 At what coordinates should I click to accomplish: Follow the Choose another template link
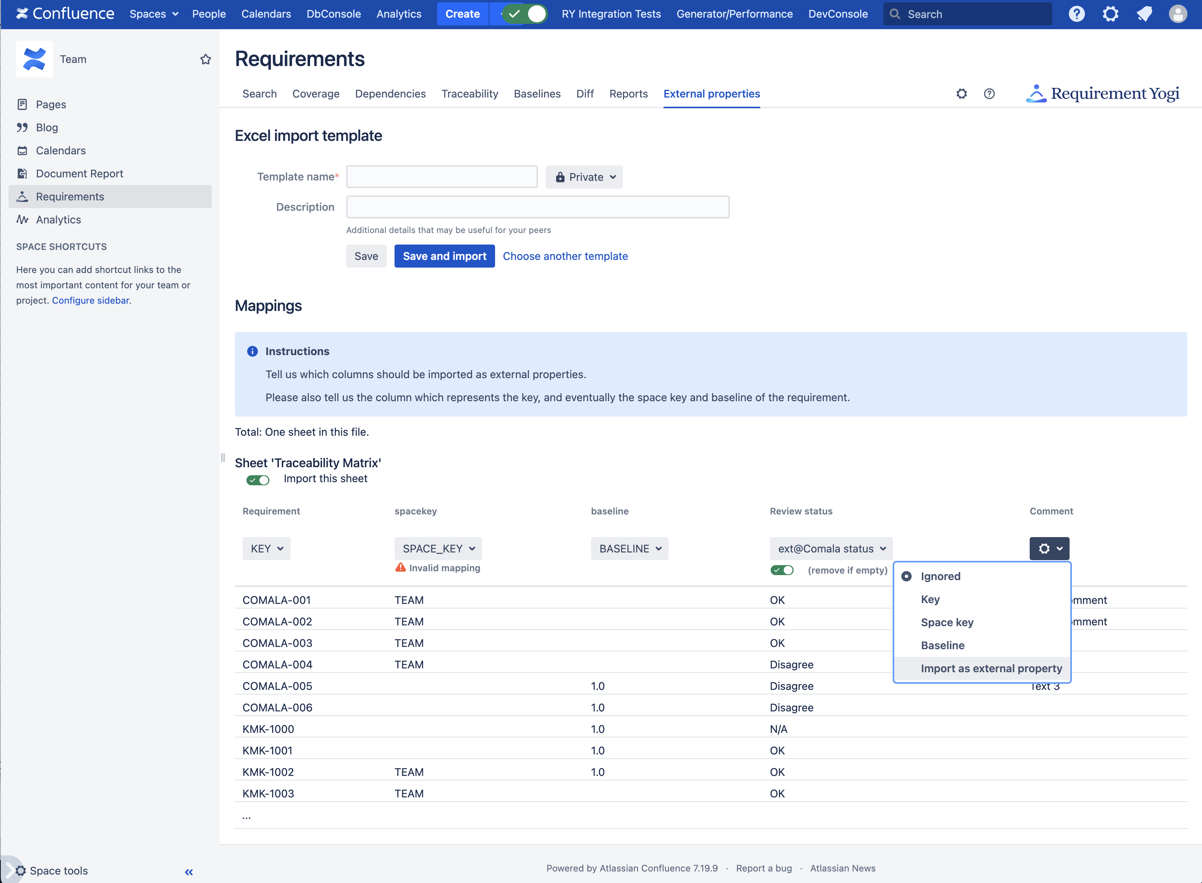[x=565, y=256]
